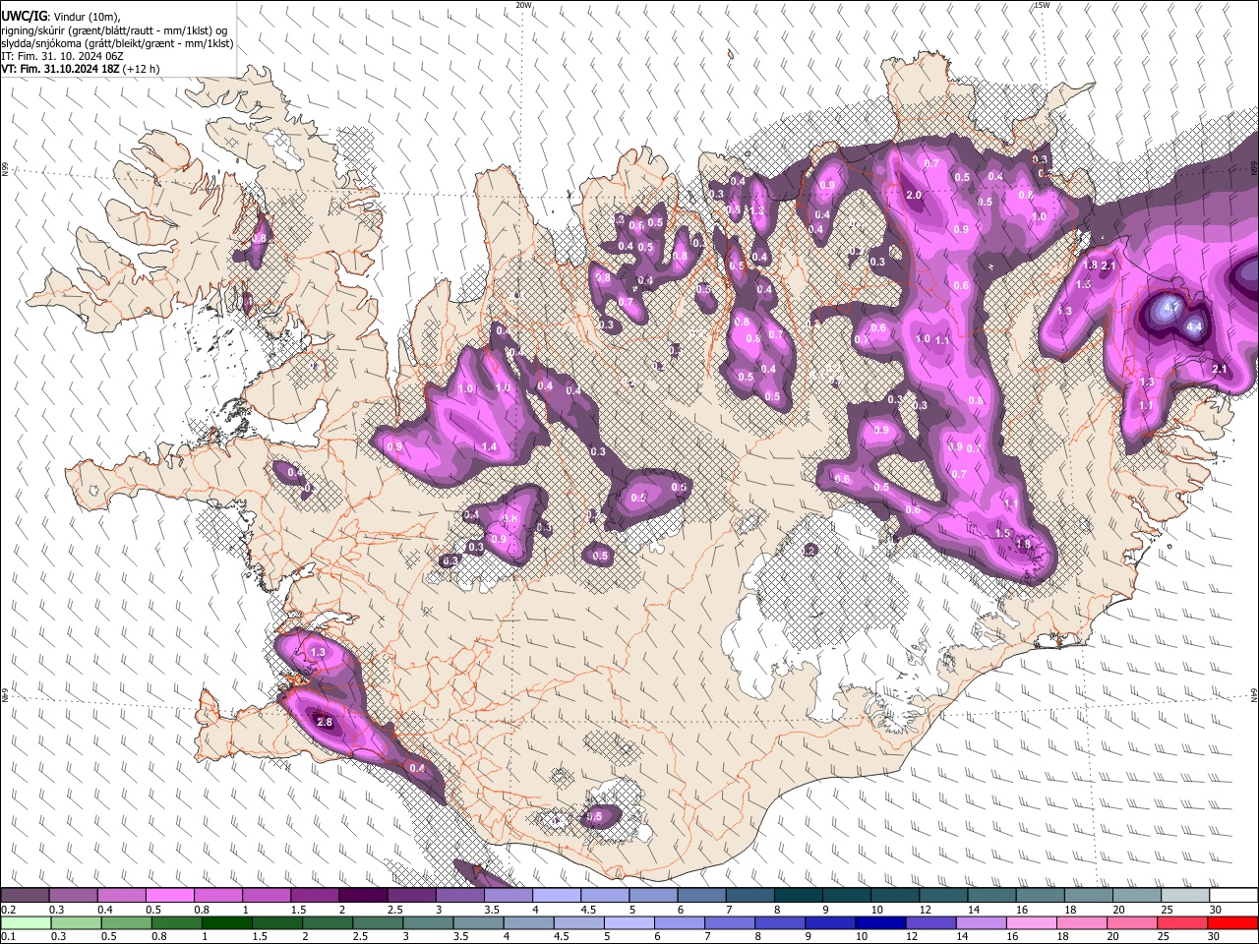1259x944 pixels.
Task: Pick lower legend swatch between 5 and 6
Action: click(629, 922)
